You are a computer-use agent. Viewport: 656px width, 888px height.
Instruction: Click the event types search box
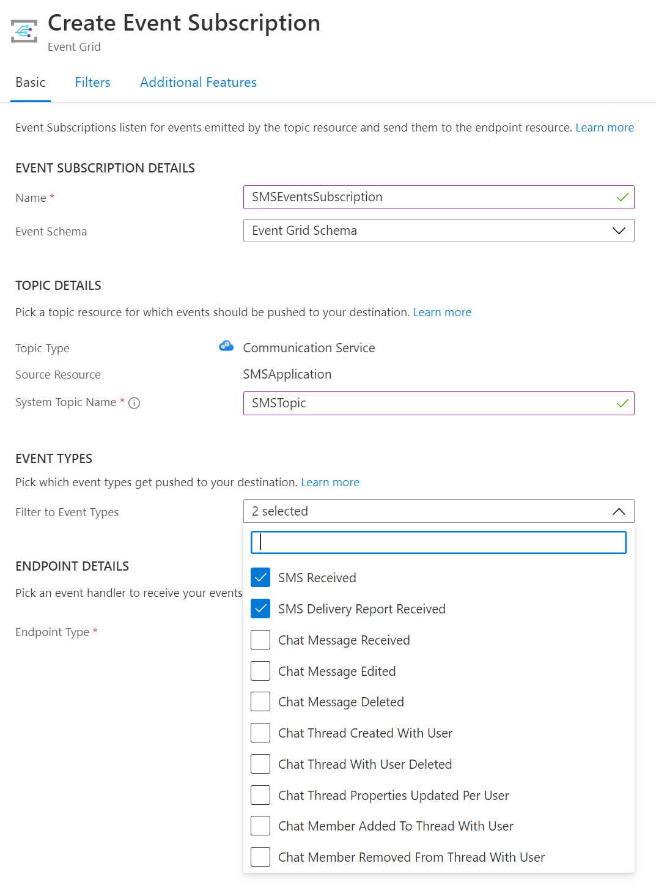(x=438, y=542)
